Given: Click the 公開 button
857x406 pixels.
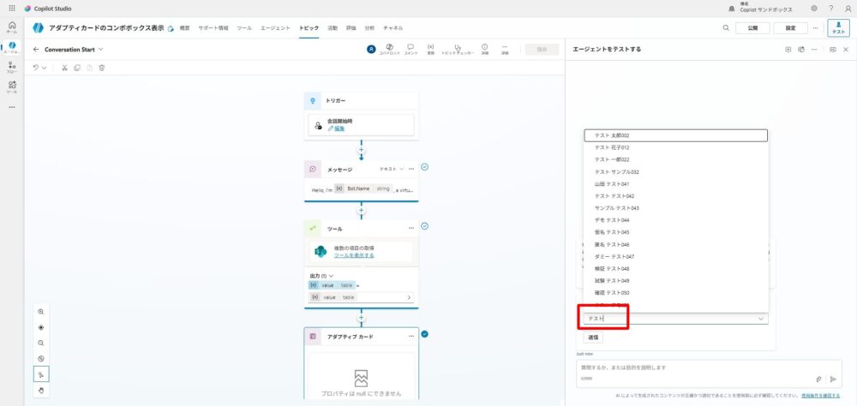Looking at the screenshot, I should [752, 28].
